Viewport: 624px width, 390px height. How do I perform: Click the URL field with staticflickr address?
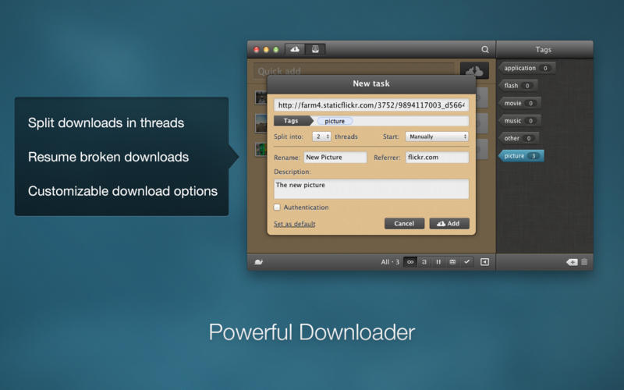(371, 105)
